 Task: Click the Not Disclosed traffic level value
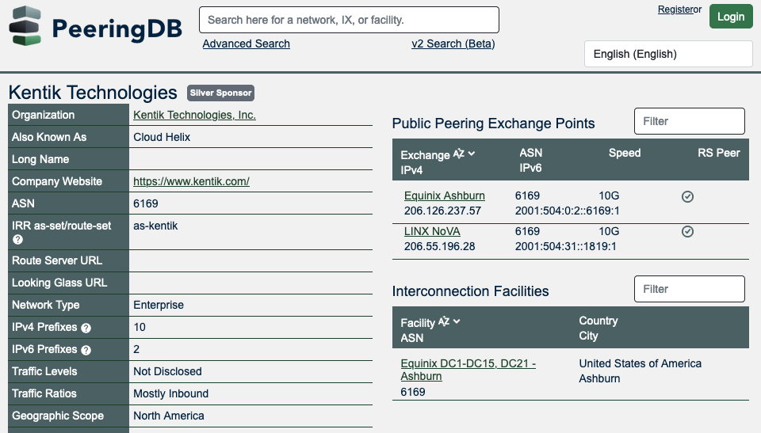click(167, 371)
